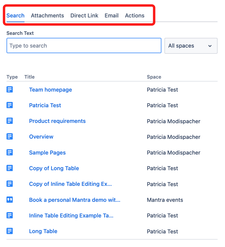Switch to the Email tab
The image size is (225, 247).
111,15
